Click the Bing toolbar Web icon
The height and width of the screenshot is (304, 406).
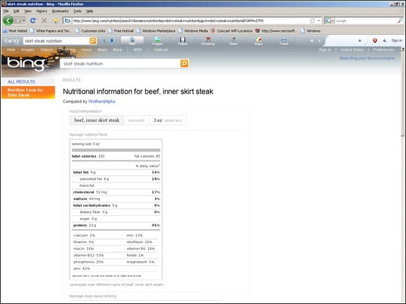[132, 41]
